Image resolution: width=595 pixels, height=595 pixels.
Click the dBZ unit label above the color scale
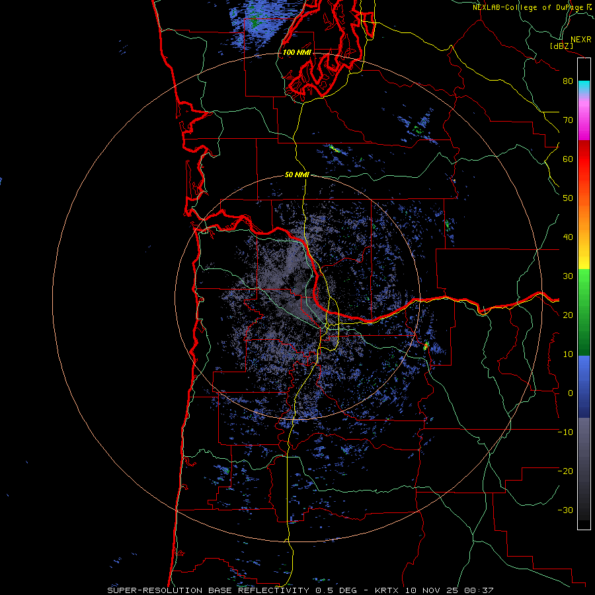click(x=561, y=46)
